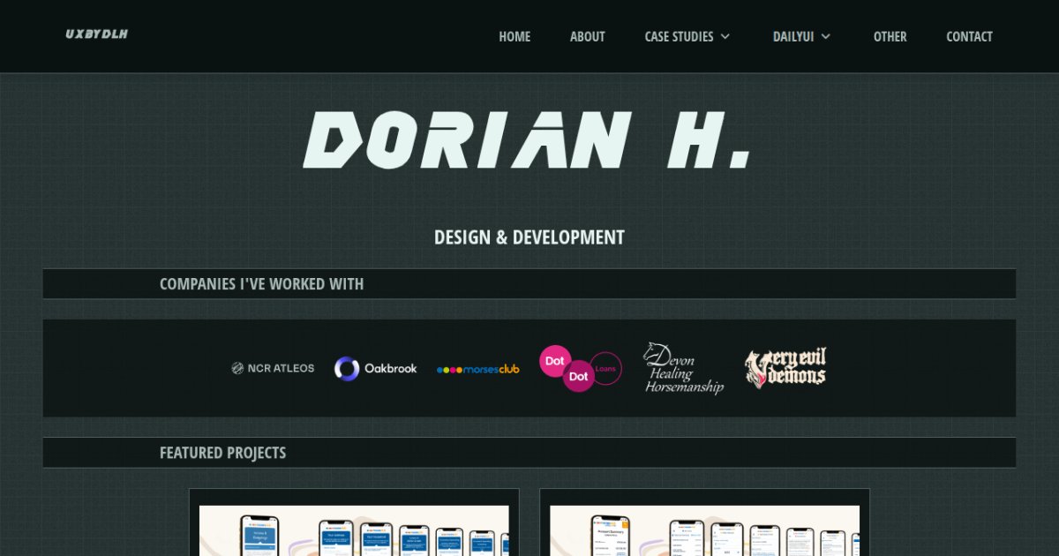Navigate to the Contact page
Image resolution: width=1059 pixels, height=556 pixels.
[x=969, y=36]
